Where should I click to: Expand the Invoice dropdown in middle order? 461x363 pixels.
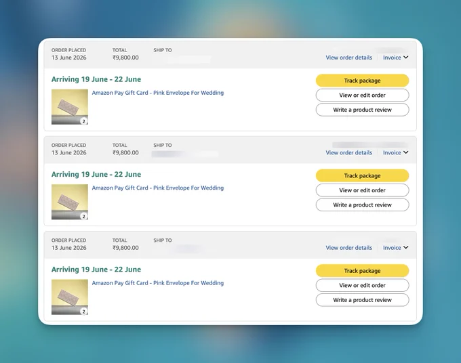(395, 153)
